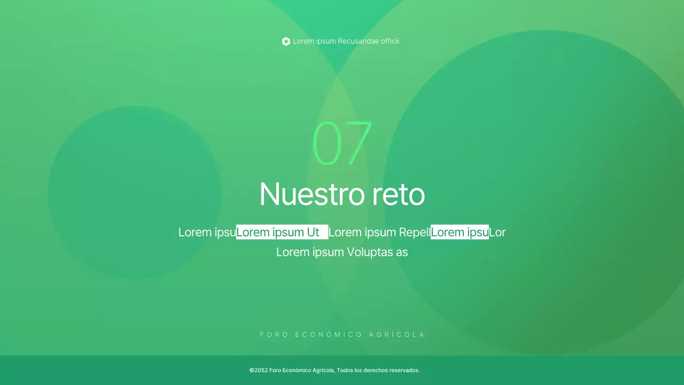The image size is (684, 385).
Task: Click the 'FORO ECONÓMICO AGRÍCOLA' footer label
Action: pyautogui.click(x=342, y=334)
